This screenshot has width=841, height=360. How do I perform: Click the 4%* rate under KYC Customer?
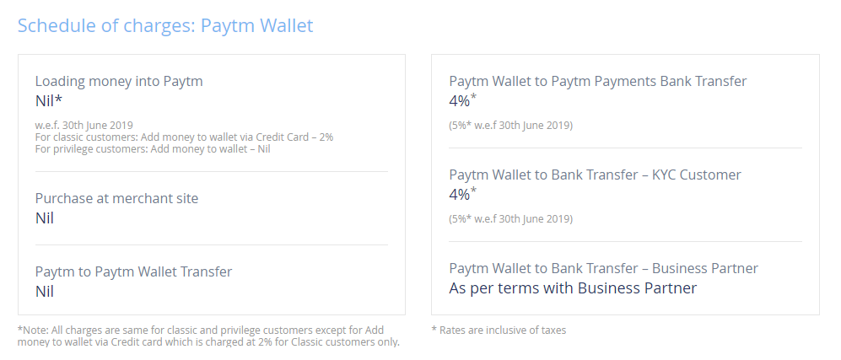click(462, 195)
